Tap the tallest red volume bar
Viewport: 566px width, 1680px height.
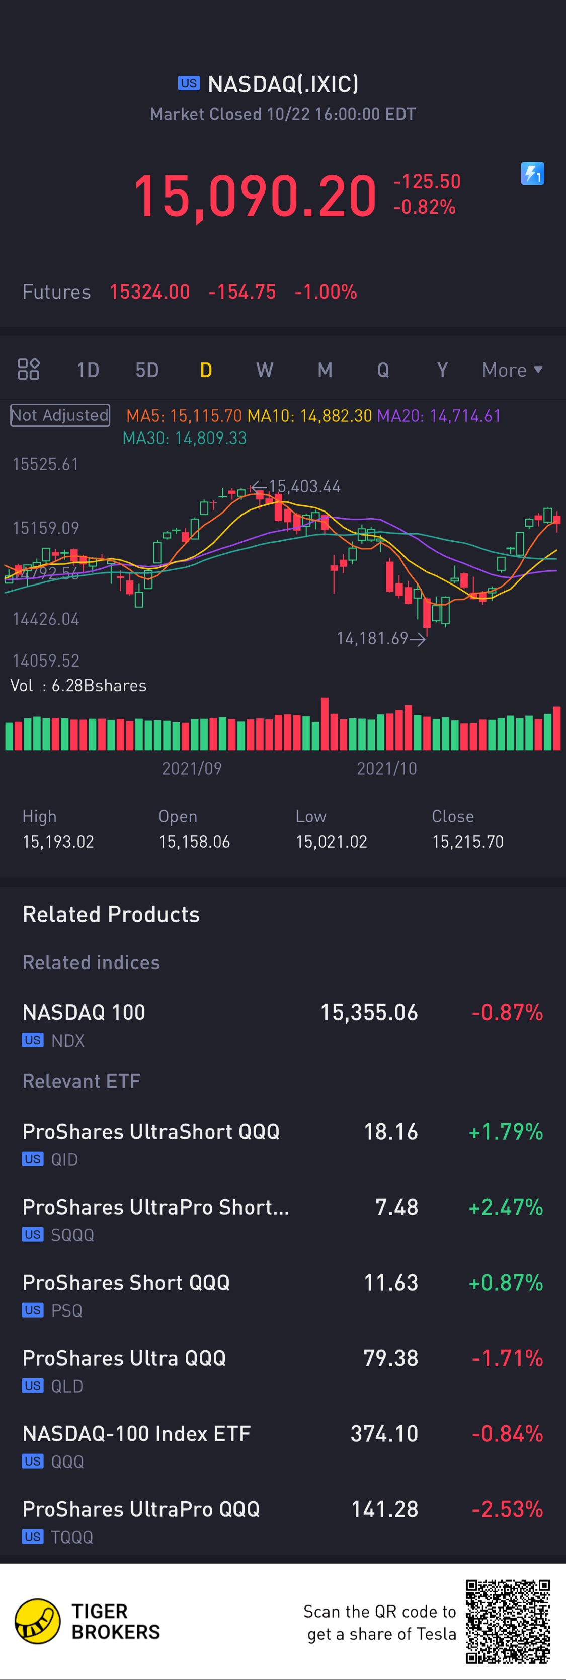pos(325,724)
